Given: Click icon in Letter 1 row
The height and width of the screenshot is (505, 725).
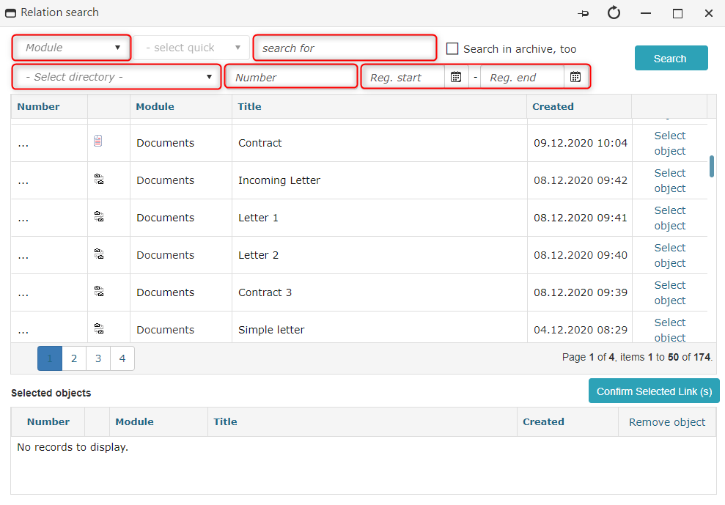Looking at the screenshot, I should coord(99,216).
